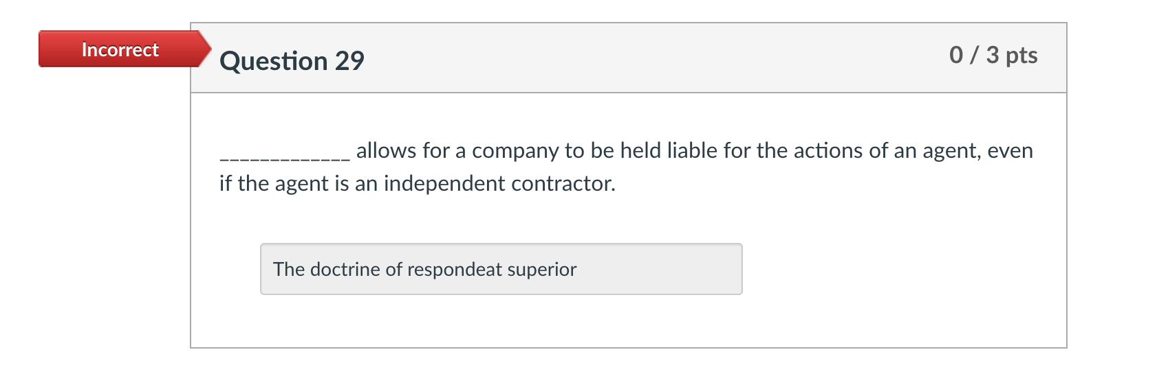Click the word "Question" in the header

tap(274, 61)
